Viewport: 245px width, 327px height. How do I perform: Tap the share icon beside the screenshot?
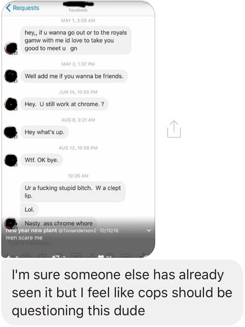tap(174, 129)
